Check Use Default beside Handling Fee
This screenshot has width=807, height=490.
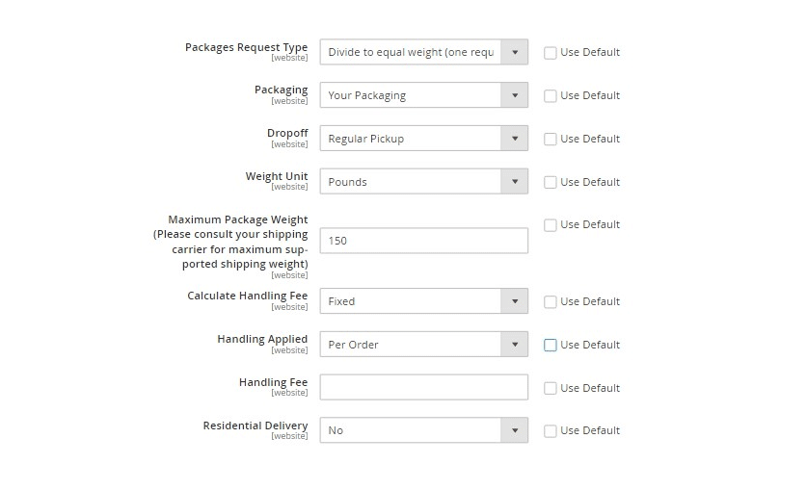pos(551,388)
